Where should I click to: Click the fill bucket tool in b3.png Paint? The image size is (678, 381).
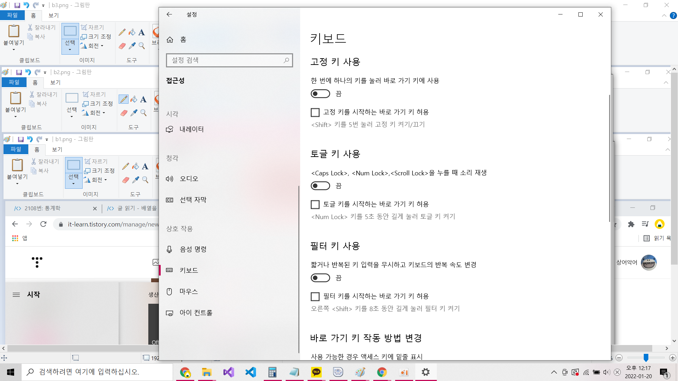tap(132, 32)
